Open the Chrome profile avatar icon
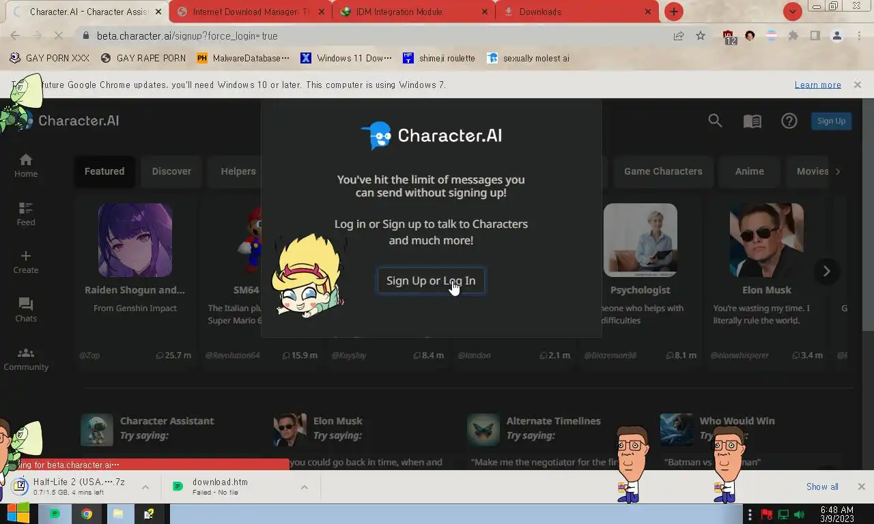 (x=836, y=35)
